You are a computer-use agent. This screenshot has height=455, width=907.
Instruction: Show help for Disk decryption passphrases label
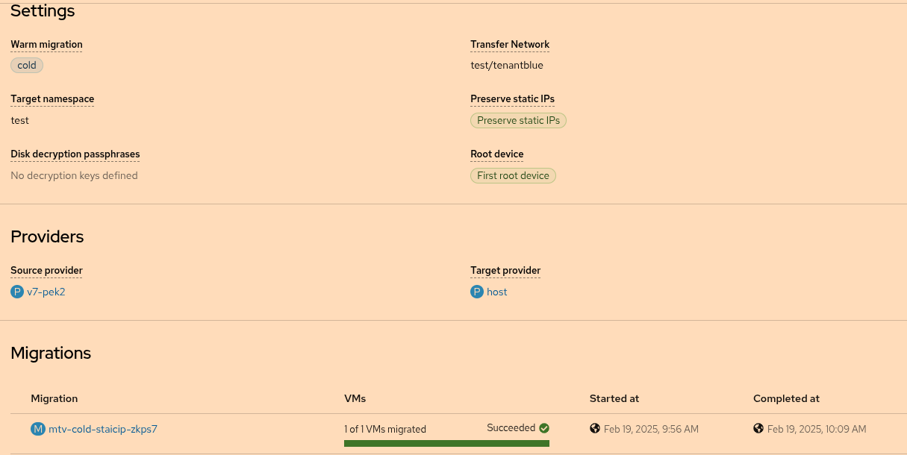(x=75, y=154)
